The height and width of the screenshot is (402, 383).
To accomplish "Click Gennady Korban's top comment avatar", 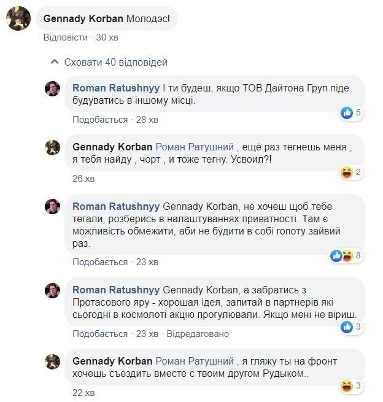I will click(18, 19).
